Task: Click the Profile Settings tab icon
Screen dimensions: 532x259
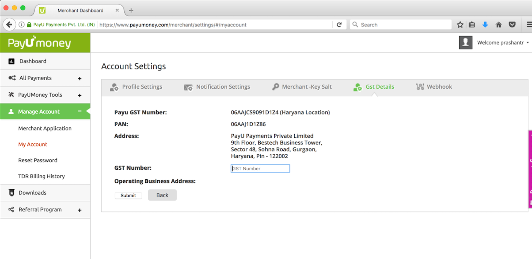Action: (114, 87)
